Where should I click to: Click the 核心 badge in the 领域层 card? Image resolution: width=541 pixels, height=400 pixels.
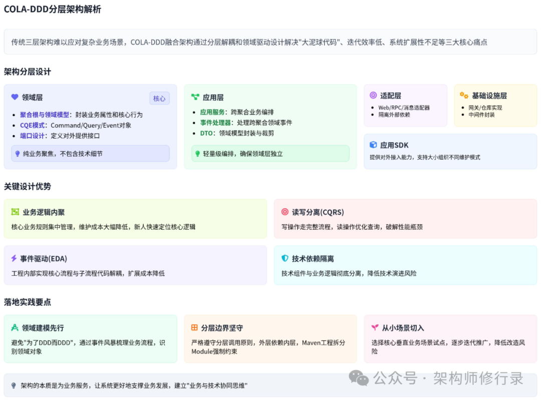point(159,98)
